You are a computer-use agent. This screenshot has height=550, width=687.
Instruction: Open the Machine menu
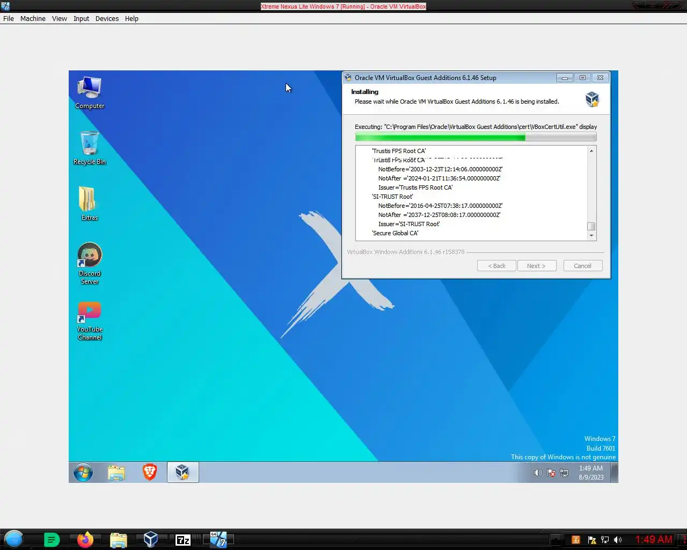(x=33, y=18)
